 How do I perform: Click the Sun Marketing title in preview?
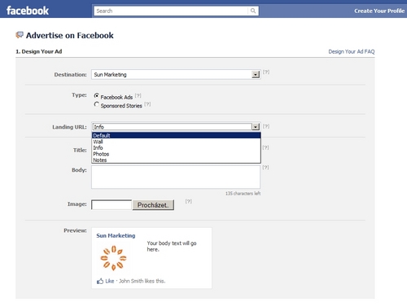[x=116, y=235]
